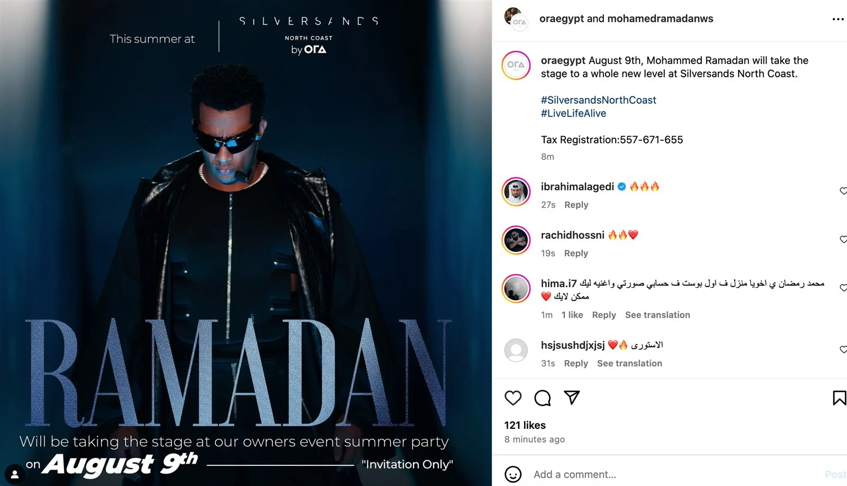Like the post with the heart icon
The height and width of the screenshot is (486, 847).
[513, 398]
